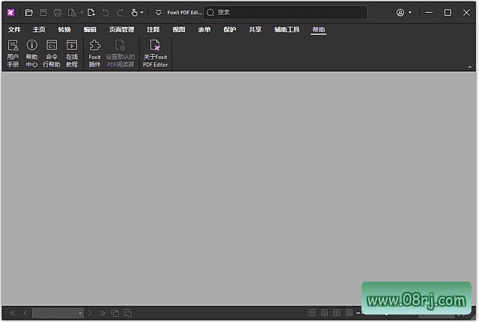Viewport: 479px width, 322px height.
Task: Switch to the 共享 tab
Action: (x=255, y=29)
